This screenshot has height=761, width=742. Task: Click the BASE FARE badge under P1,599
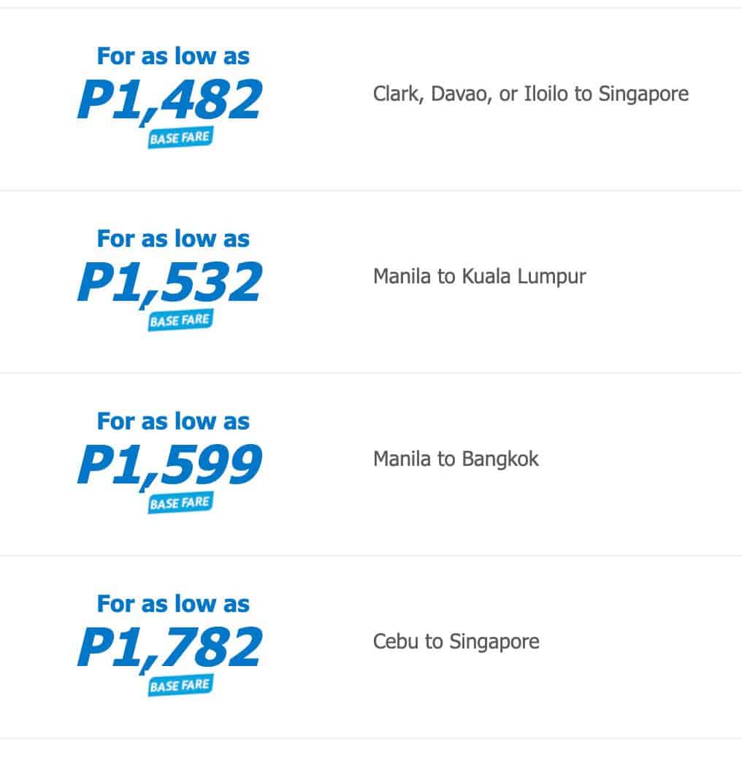tap(180, 503)
